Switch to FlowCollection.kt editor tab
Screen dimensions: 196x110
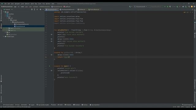[94, 9]
